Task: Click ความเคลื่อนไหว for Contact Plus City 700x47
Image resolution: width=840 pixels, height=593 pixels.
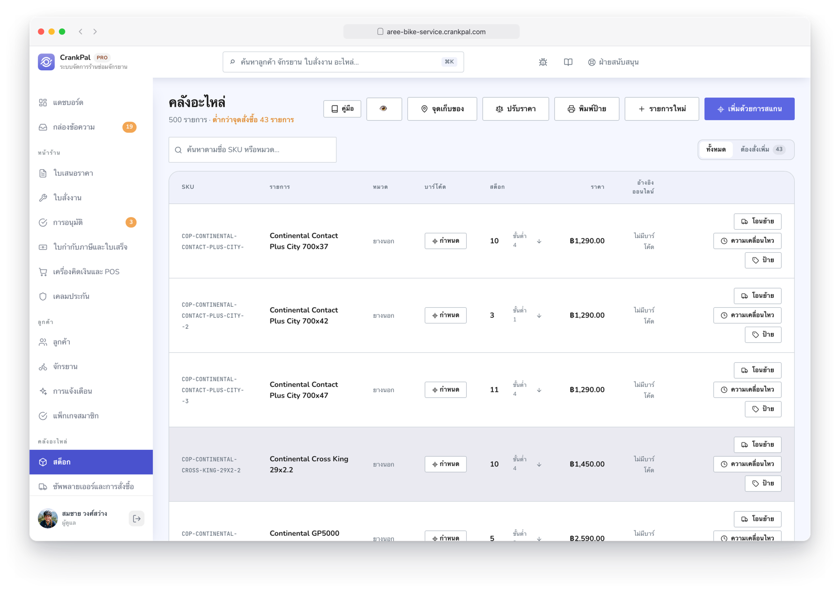Action: tap(747, 390)
